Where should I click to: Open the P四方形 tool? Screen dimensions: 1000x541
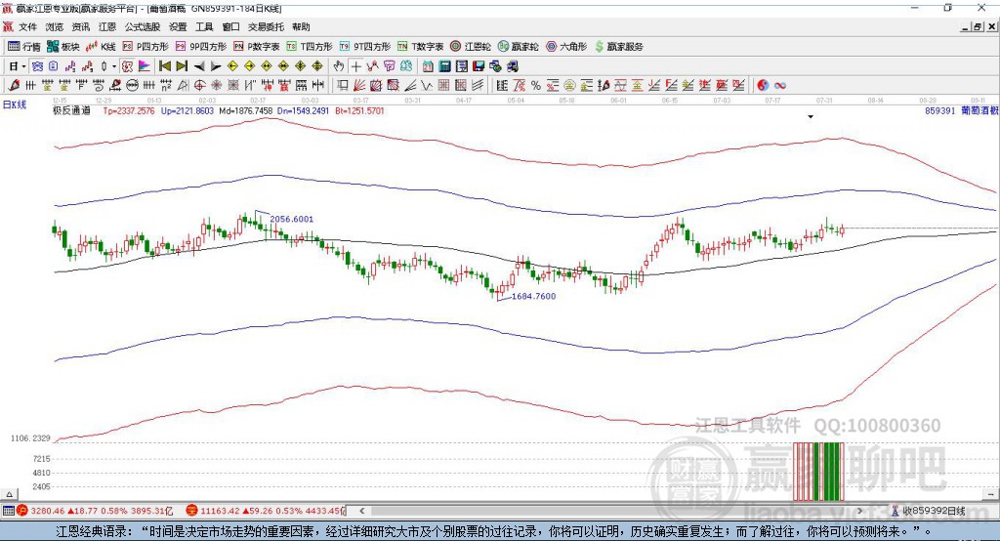point(146,47)
